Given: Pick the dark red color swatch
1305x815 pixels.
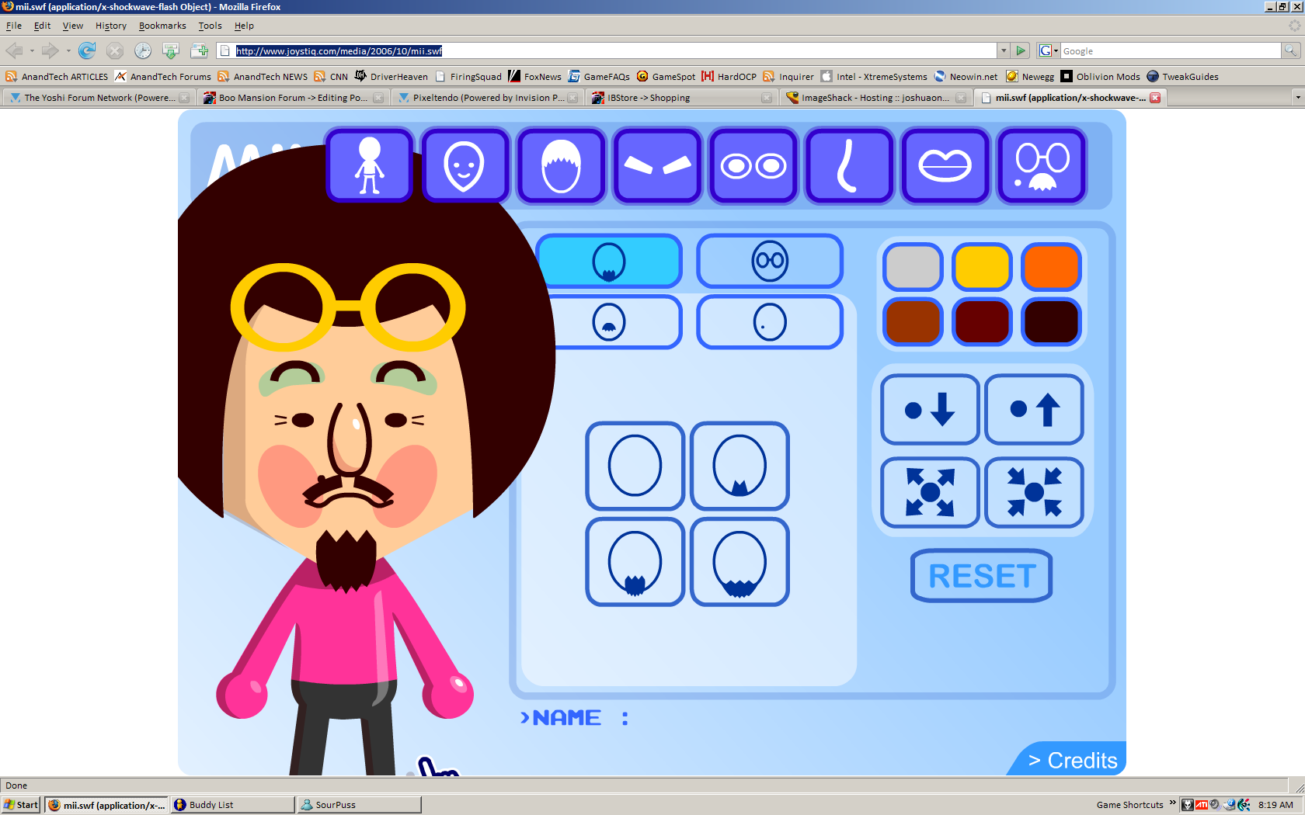Looking at the screenshot, I should point(982,321).
